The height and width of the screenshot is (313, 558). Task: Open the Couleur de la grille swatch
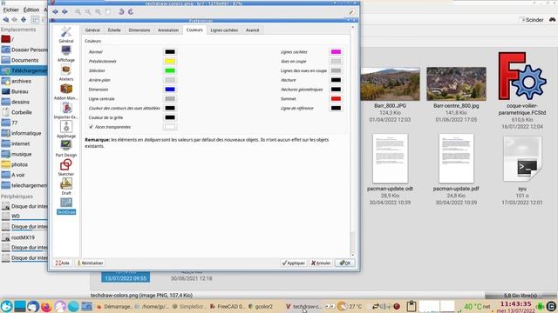[x=170, y=117]
